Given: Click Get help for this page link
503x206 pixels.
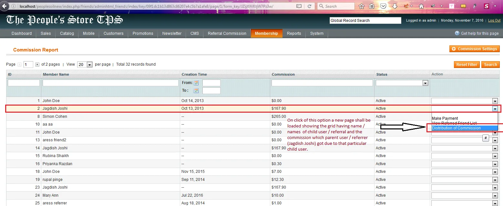Looking at the screenshot, I should click(480, 33).
